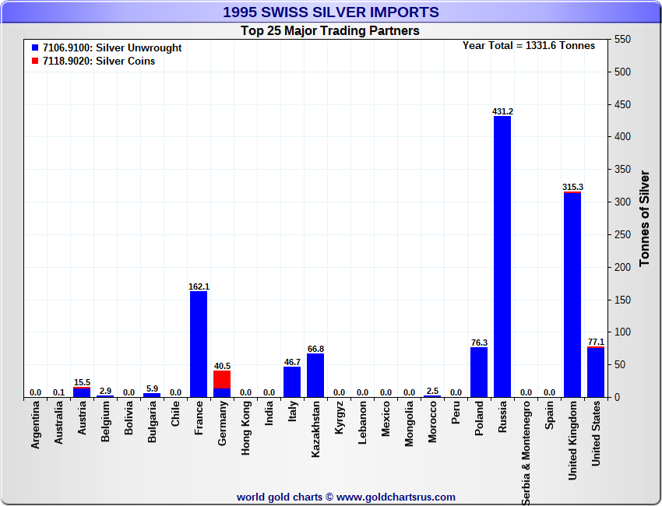This screenshot has width=662, height=506.
Task: Click the value label 40.5
Action: [x=222, y=366]
